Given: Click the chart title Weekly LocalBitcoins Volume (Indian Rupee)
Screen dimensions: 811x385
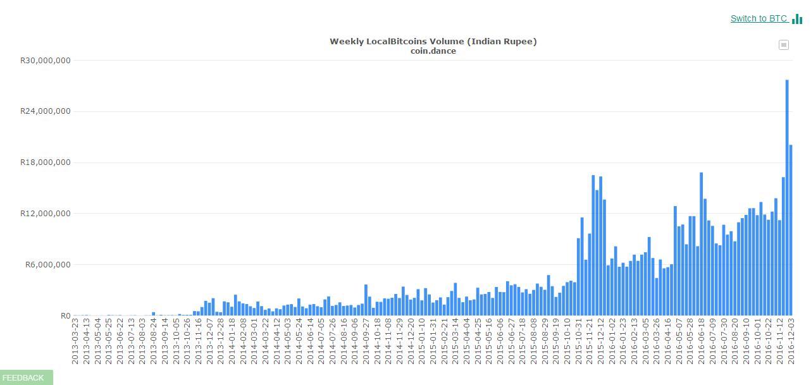Looking at the screenshot, I should pos(433,41).
